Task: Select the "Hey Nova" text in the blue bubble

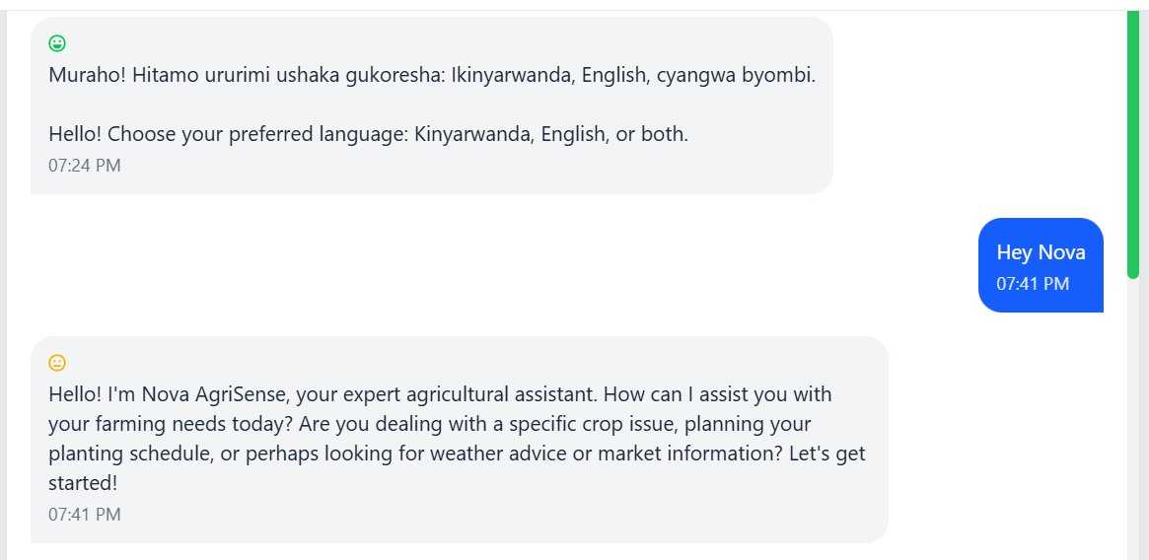Action: click(1041, 252)
